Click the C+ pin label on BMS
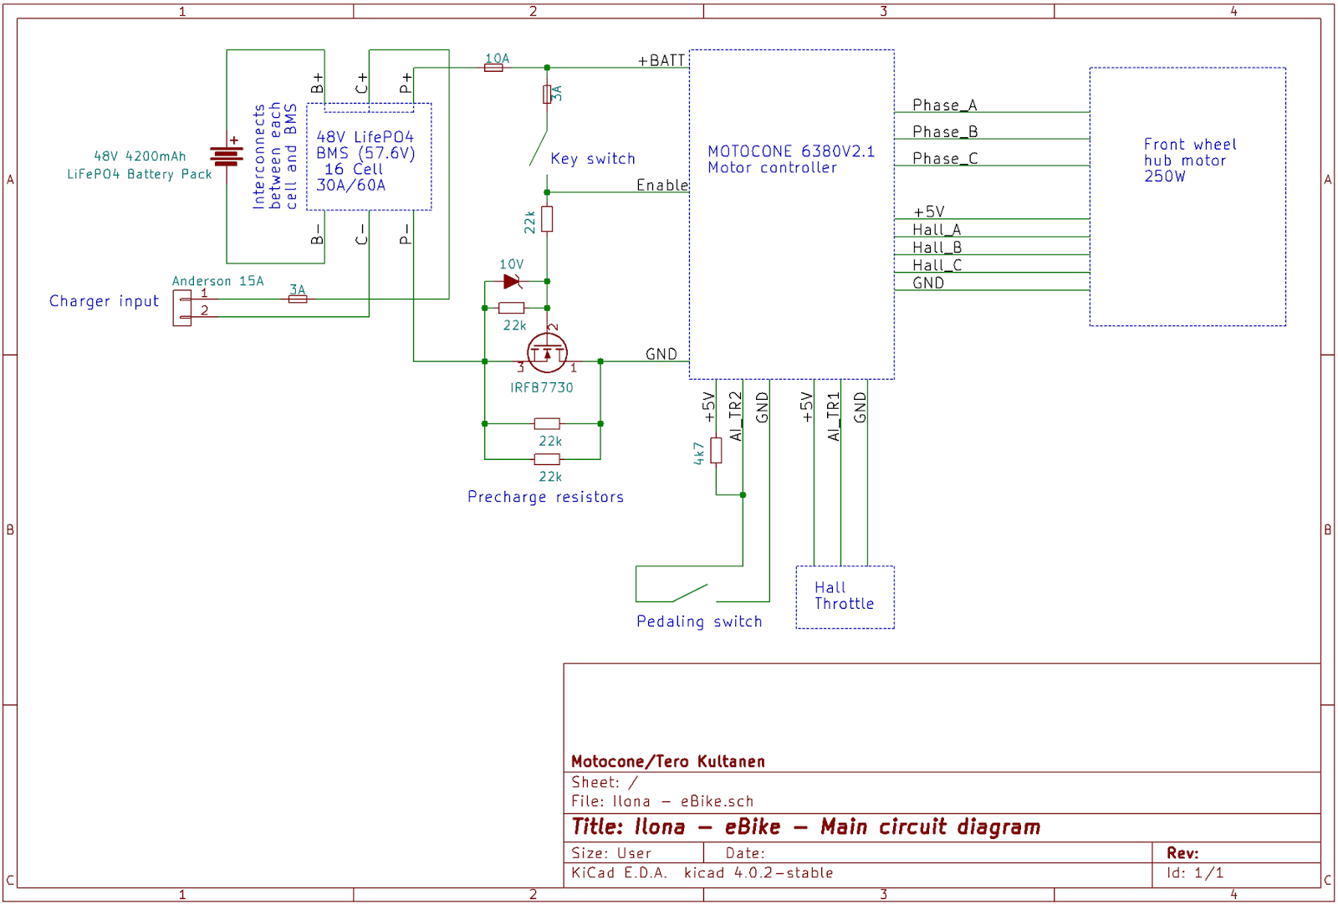Viewport: 1338px width, 905px height. [361, 83]
